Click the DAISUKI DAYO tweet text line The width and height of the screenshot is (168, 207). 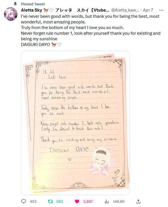(x=35, y=45)
